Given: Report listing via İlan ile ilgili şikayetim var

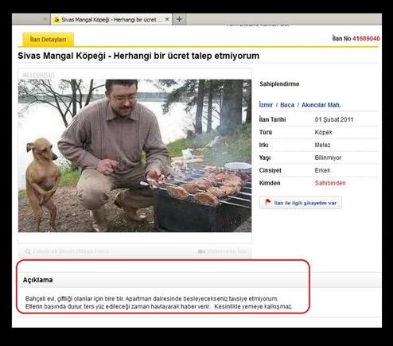Looking at the screenshot, I should coord(301,203).
